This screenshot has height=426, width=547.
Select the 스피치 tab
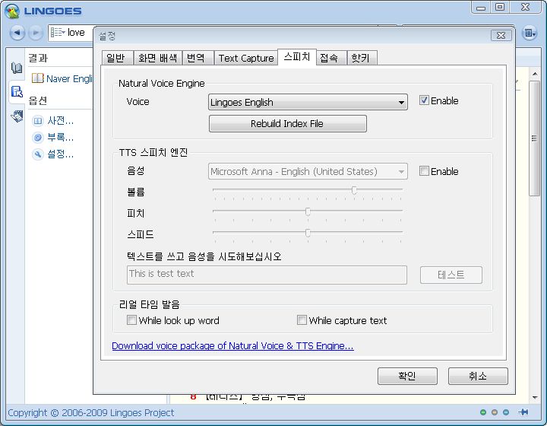point(297,57)
